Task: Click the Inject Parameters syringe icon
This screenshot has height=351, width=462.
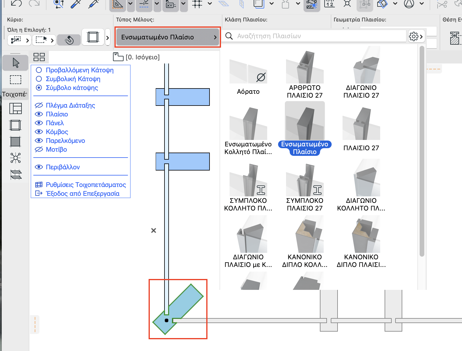Action: [x=94, y=4]
